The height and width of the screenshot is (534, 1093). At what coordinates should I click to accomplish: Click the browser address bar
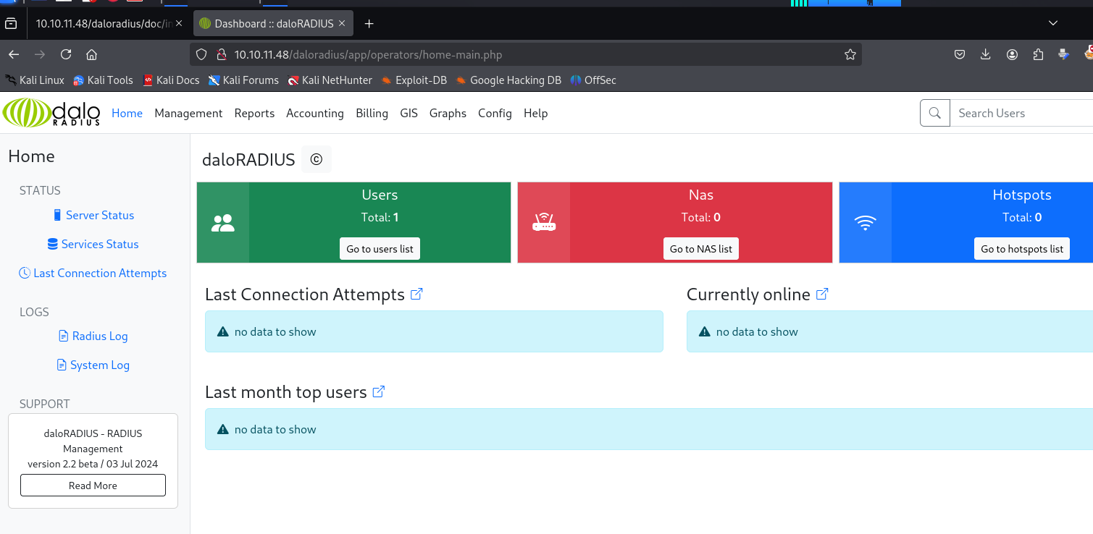point(526,54)
